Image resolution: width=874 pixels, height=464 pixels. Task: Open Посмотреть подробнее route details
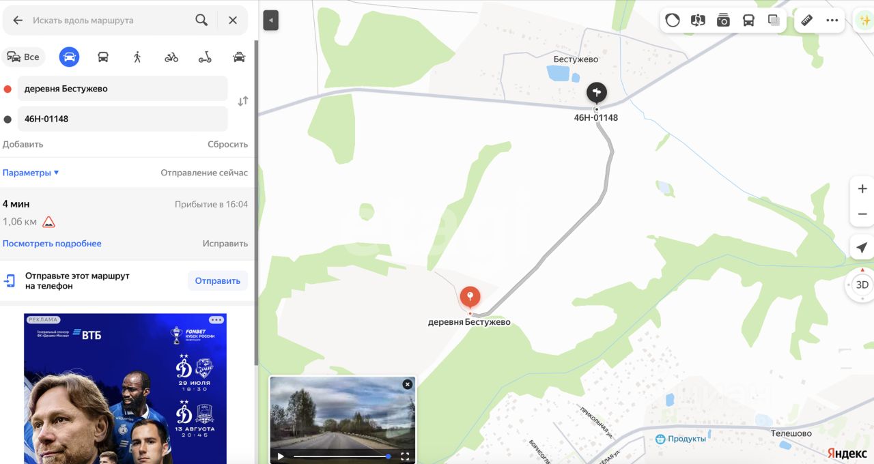click(x=52, y=244)
